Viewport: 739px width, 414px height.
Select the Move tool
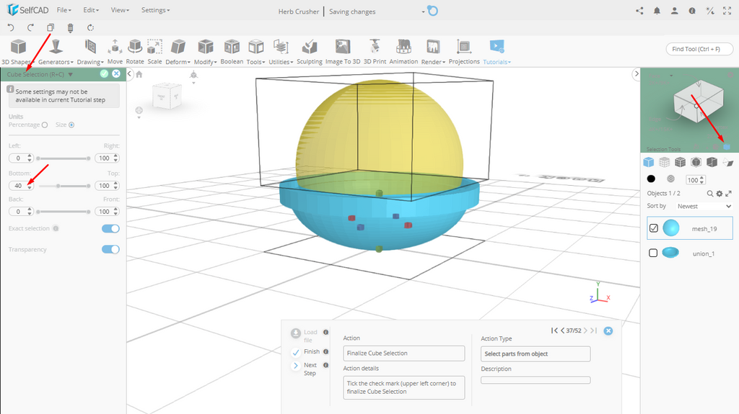click(115, 52)
